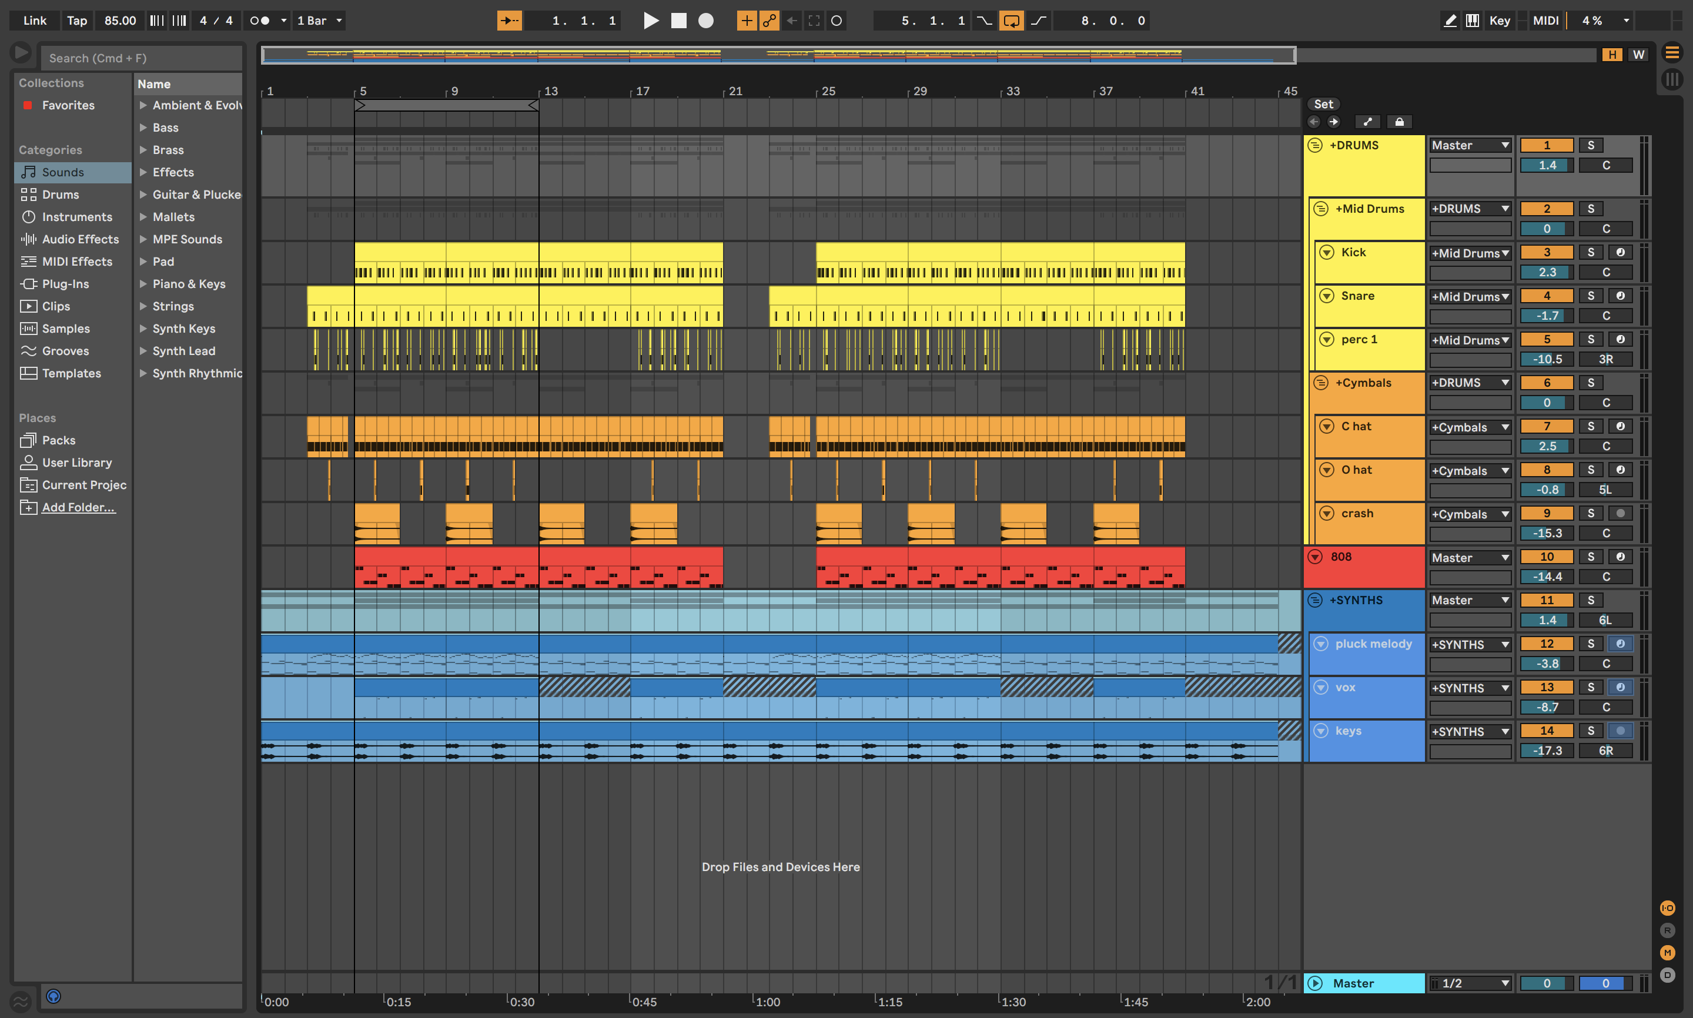Collapse the +Cymbals group track

1320,383
